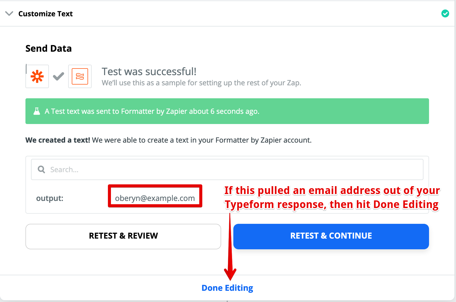Screen dimensions: 456x302
Task: Focus the Search... input field
Action: 227,170
